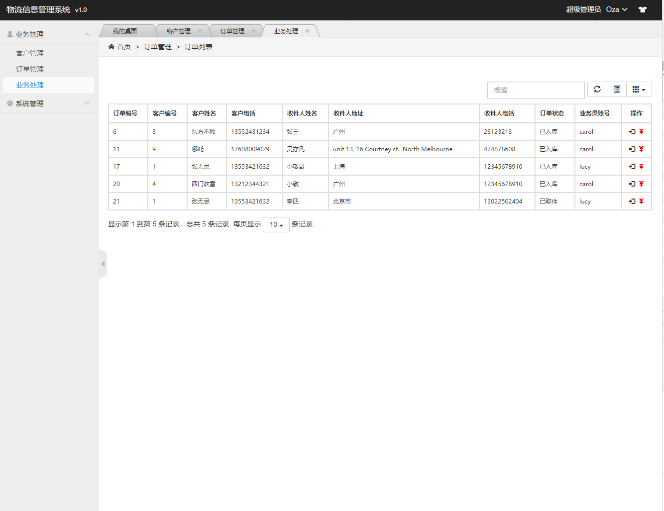
Task: Click the 订单管理 breadcrumb link
Action: [x=158, y=47]
